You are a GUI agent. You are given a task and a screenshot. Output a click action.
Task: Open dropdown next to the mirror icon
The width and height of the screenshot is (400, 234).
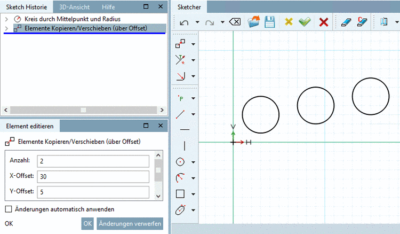397,22
